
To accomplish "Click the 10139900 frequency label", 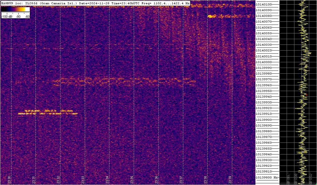I will click(263, 120).
